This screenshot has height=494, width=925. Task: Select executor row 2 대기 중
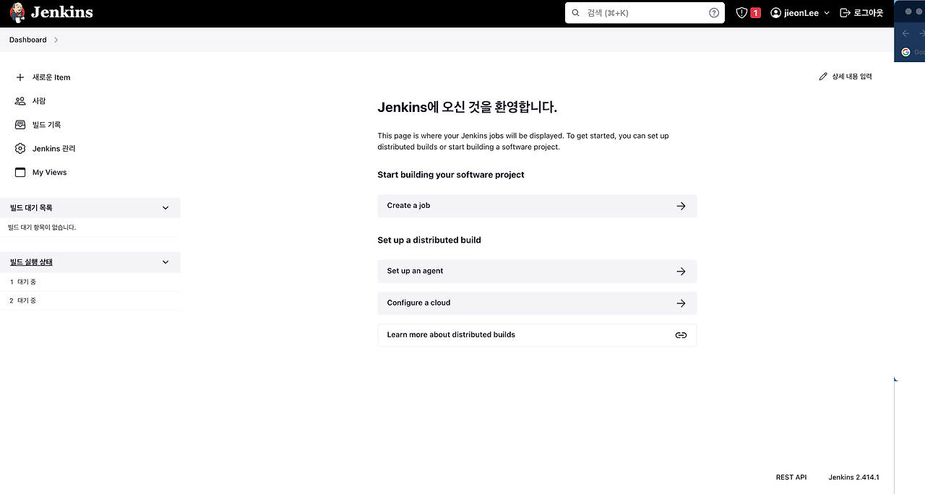90,300
